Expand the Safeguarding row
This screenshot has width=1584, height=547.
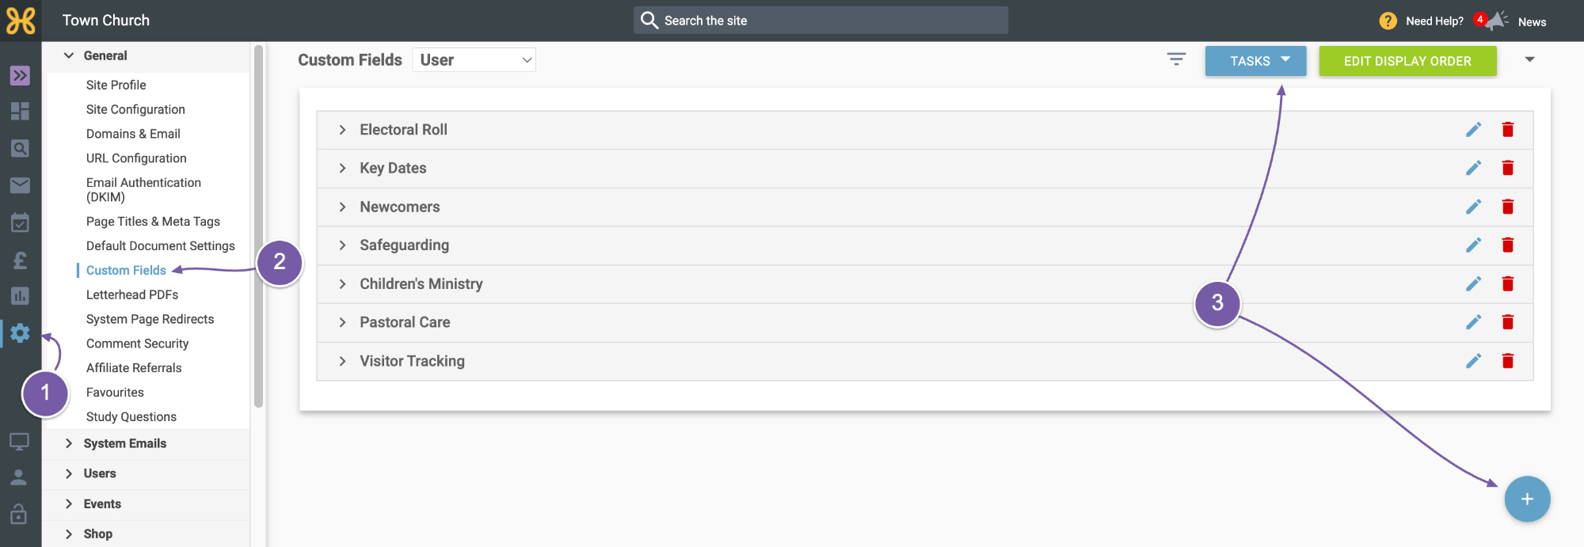(x=342, y=245)
